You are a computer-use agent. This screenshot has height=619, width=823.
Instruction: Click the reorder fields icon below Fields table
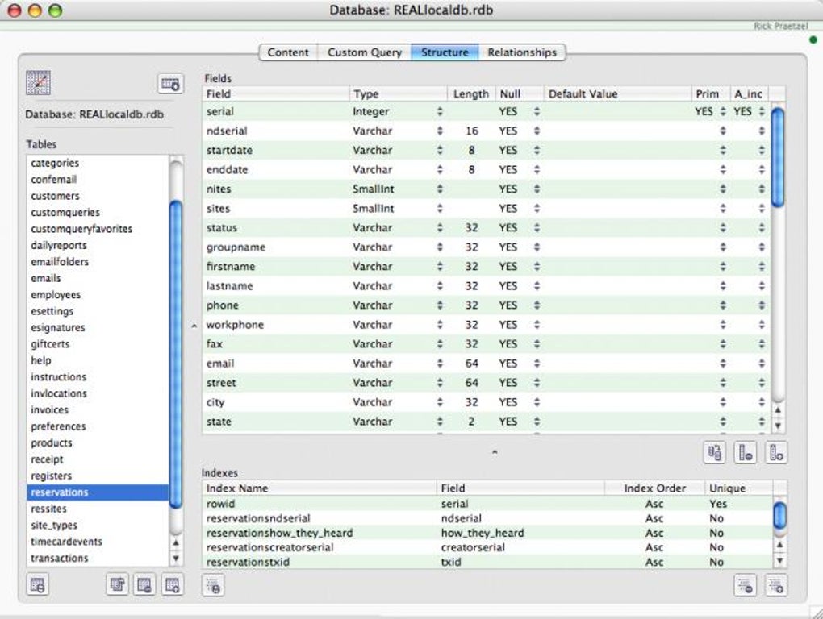pos(714,452)
